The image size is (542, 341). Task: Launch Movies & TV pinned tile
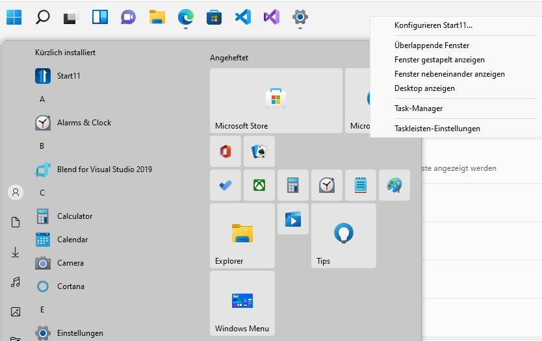293,219
